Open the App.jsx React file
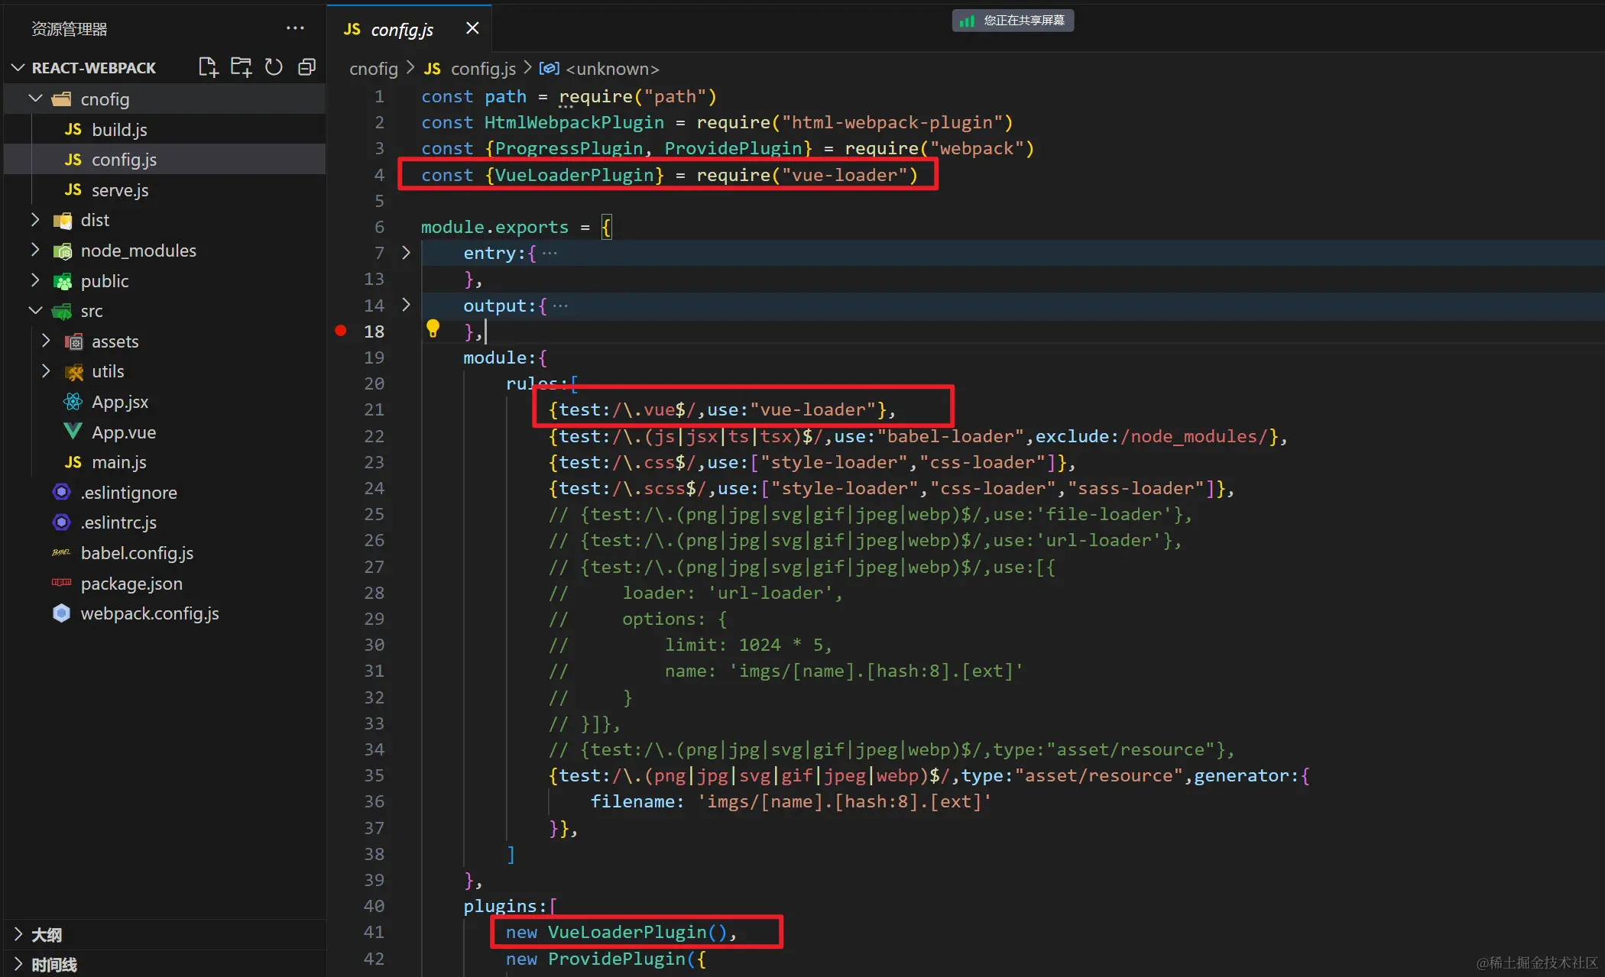The width and height of the screenshot is (1605, 977). click(120, 402)
